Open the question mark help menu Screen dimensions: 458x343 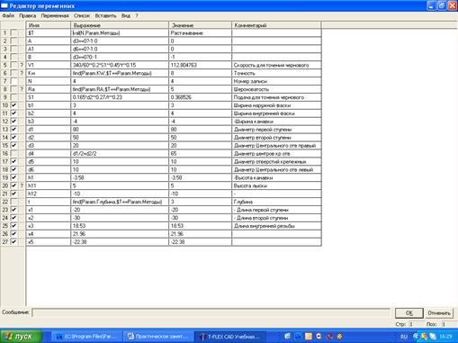pyautogui.click(x=137, y=15)
